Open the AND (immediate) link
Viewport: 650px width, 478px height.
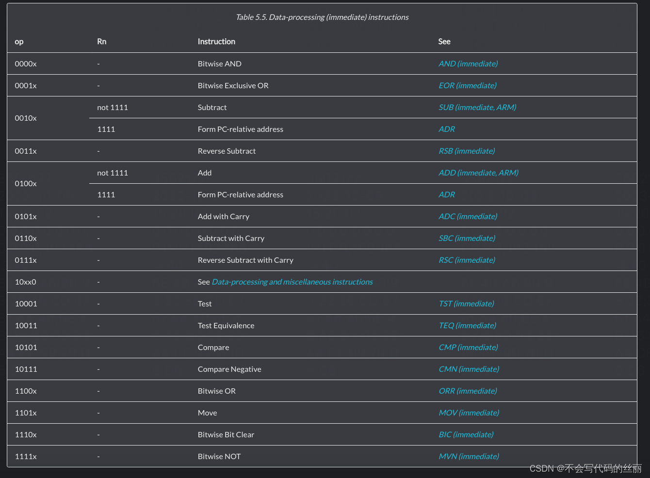[x=468, y=64]
